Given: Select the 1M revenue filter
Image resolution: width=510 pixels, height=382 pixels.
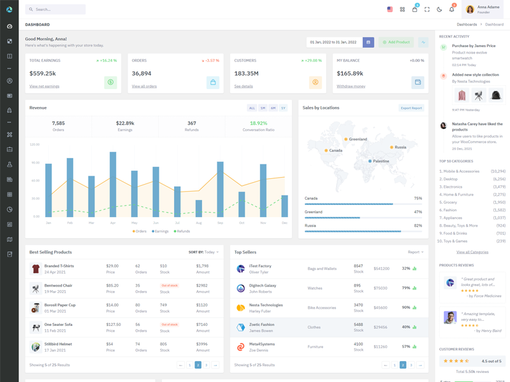Looking at the screenshot, I should [263, 108].
